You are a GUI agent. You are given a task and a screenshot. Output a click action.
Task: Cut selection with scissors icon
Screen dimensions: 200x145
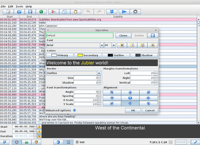coord(54,12)
